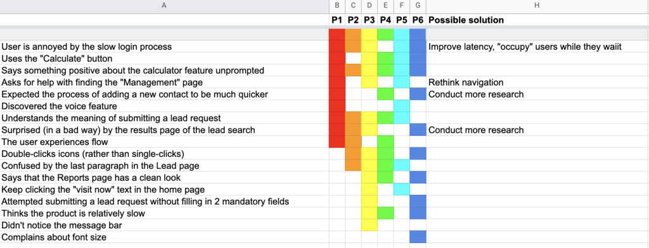Image resolution: width=649 pixels, height=248 pixels.
Task: Select 'Complains about font size' cell
Action: tap(164, 237)
